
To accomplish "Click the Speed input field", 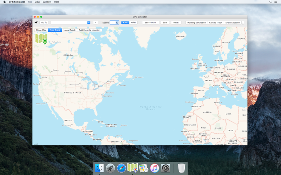I will (x=115, y=22).
